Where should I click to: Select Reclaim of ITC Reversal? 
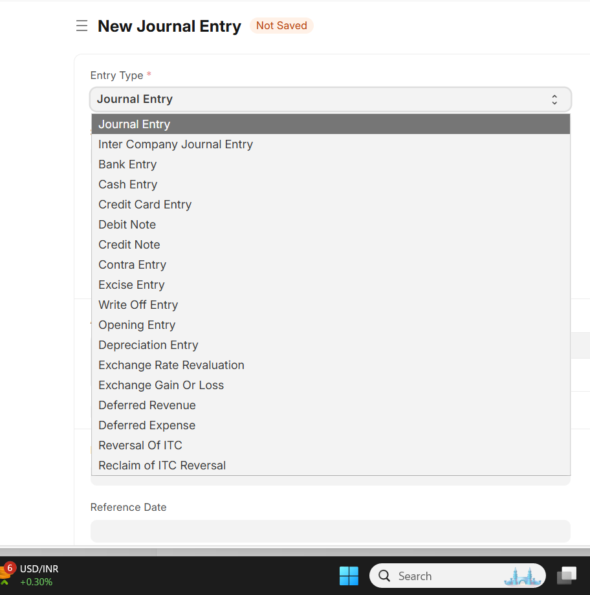click(x=162, y=466)
